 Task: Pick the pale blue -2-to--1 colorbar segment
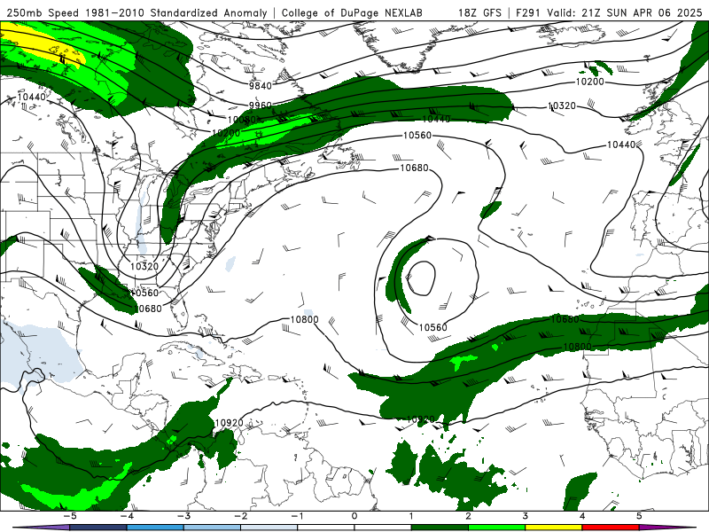coord(269,528)
